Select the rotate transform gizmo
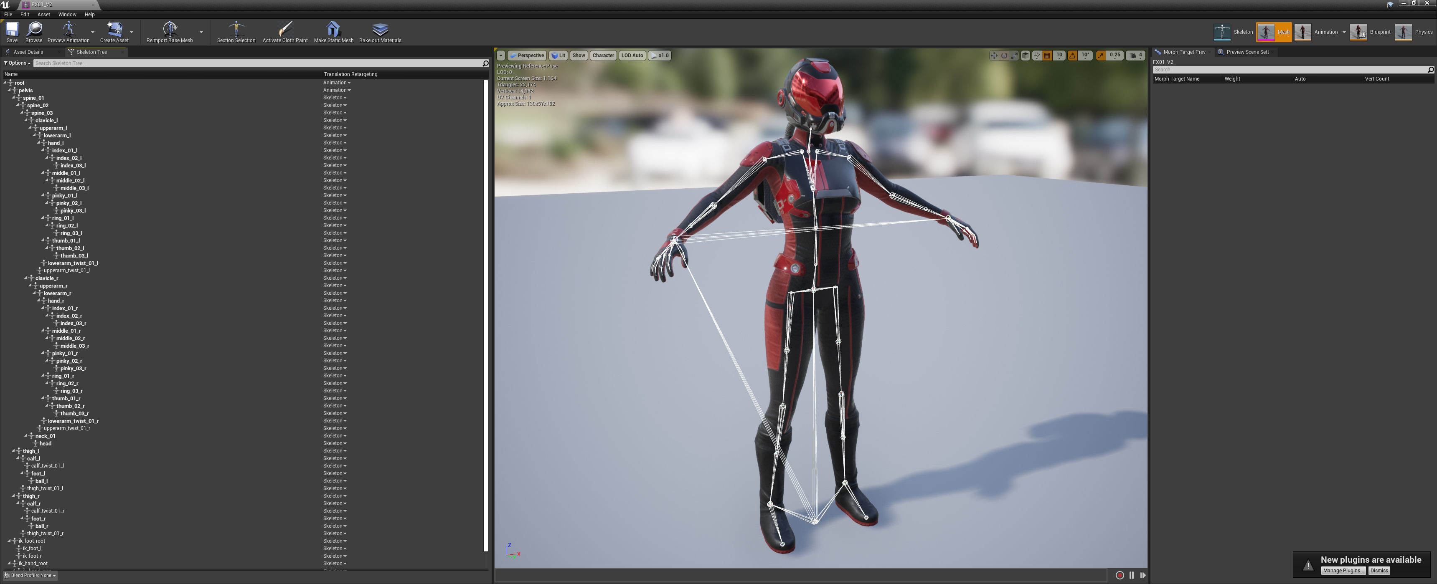The image size is (1437, 584). point(1004,56)
